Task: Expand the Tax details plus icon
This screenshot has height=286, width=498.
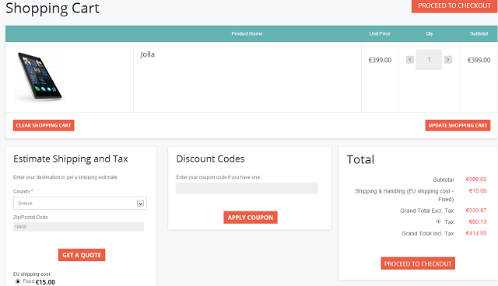Action: (x=438, y=221)
